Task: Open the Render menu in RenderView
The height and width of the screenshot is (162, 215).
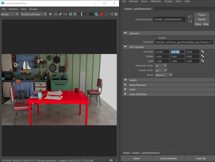Action: point(33,9)
